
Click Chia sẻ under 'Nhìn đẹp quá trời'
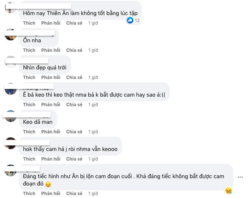point(74,78)
